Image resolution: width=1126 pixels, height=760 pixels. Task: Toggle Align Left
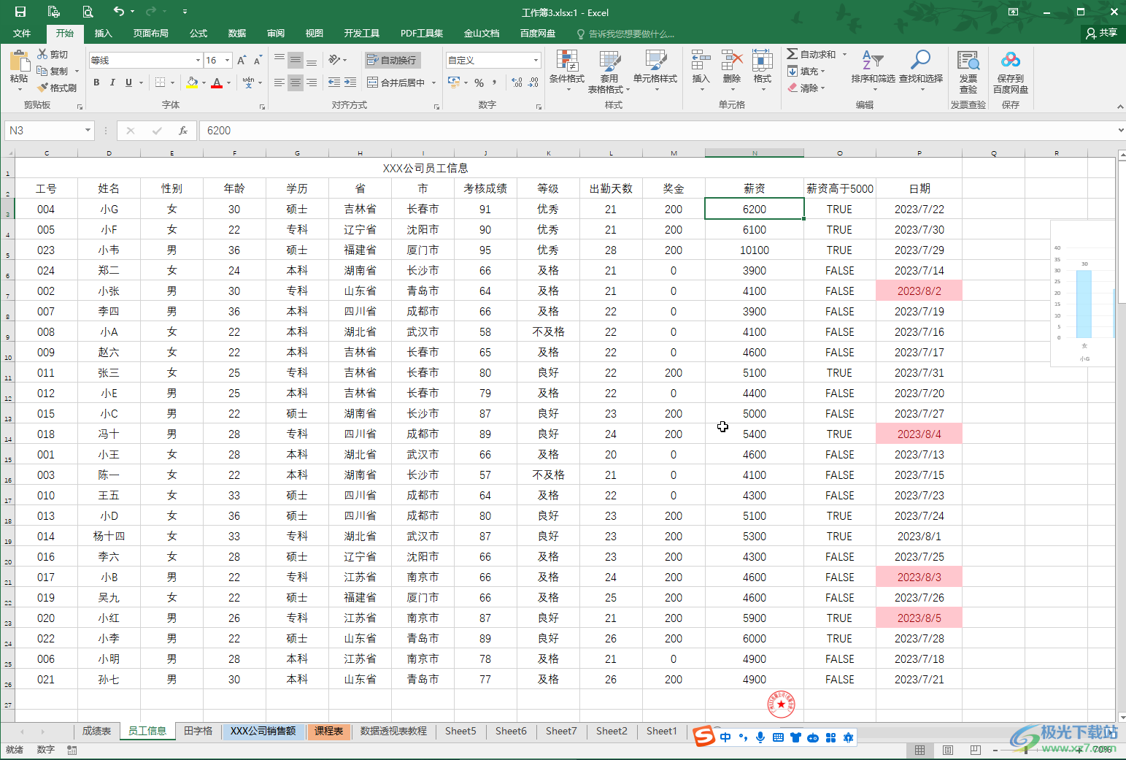279,82
